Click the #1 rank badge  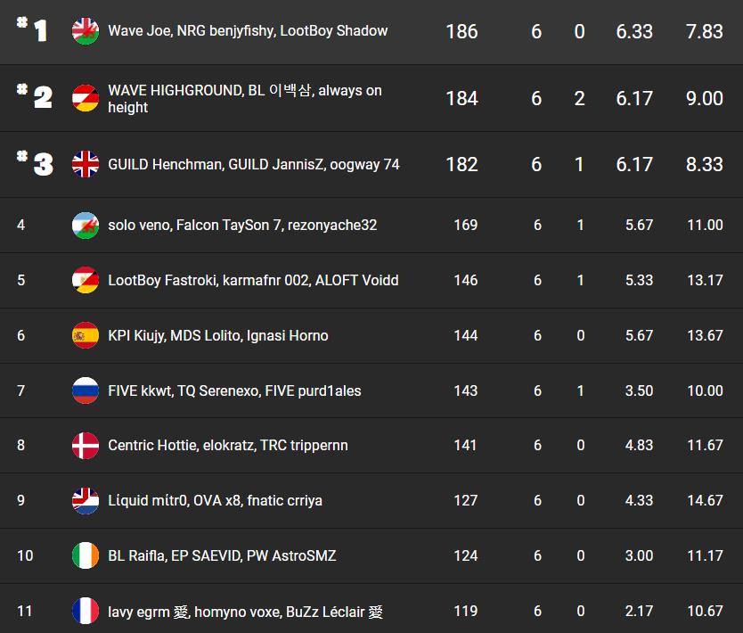click(x=33, y=31)
